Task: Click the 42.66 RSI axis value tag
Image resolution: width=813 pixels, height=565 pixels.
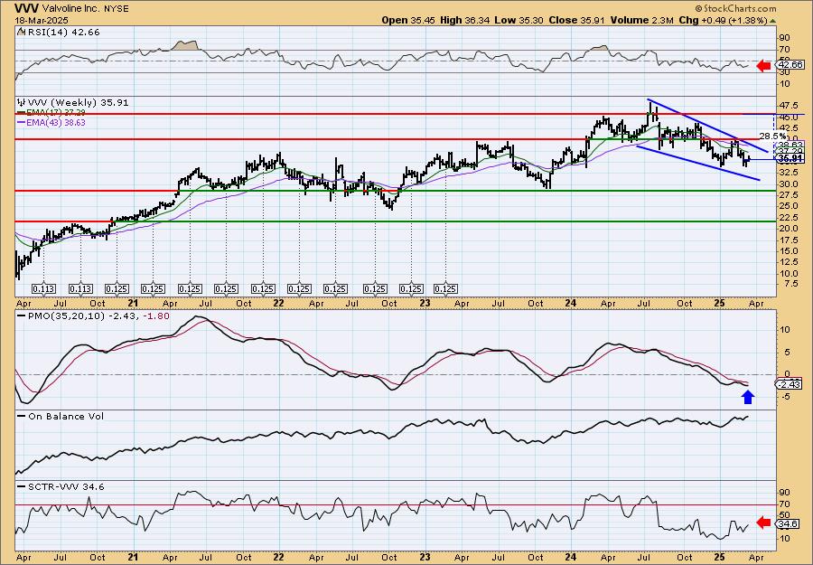Action: (791, 65)
